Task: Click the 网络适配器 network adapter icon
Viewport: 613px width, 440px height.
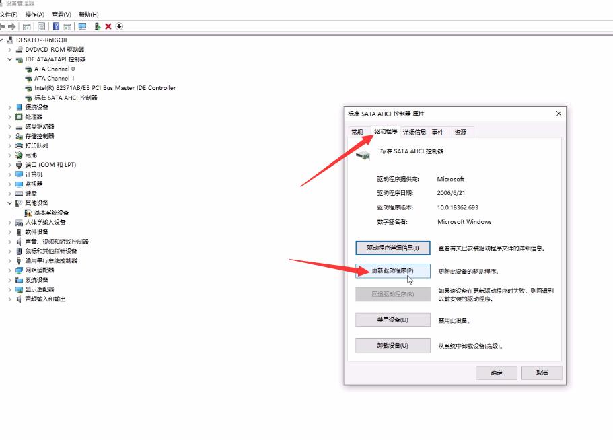Action: click(x=19, y=270)
